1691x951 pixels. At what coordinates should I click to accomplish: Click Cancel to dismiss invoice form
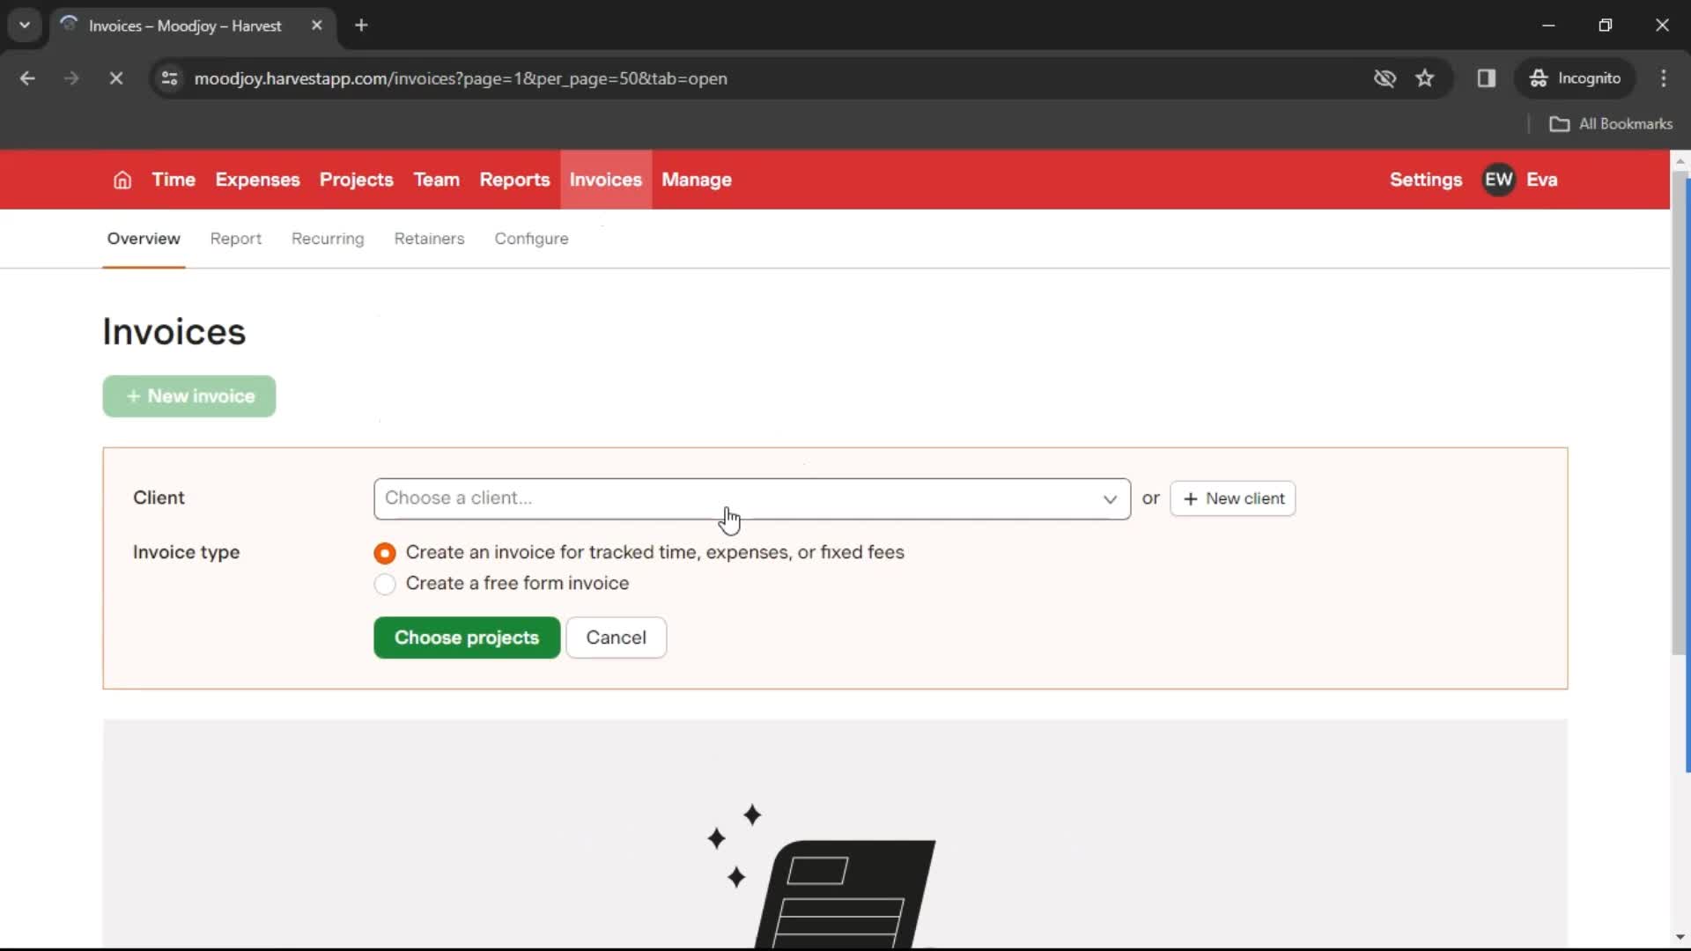click(x=616, y=637)
